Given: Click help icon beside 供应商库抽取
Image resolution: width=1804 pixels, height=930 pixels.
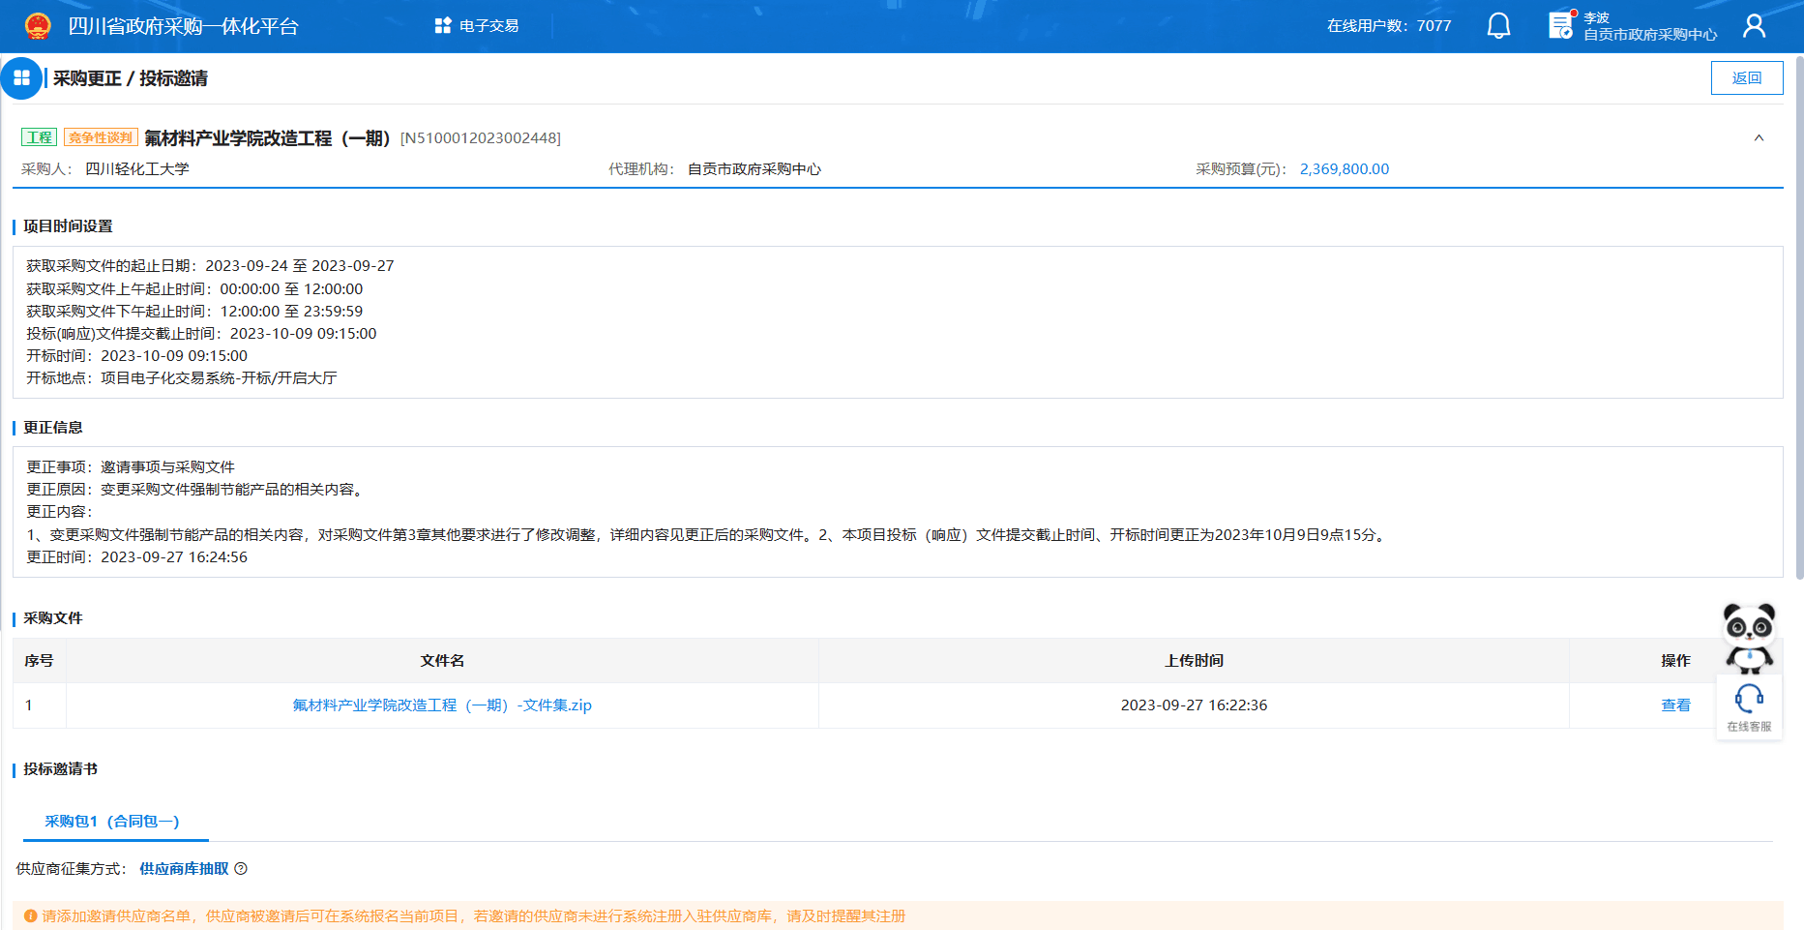Looking at the screenshot, I should [x=241, y=869].
